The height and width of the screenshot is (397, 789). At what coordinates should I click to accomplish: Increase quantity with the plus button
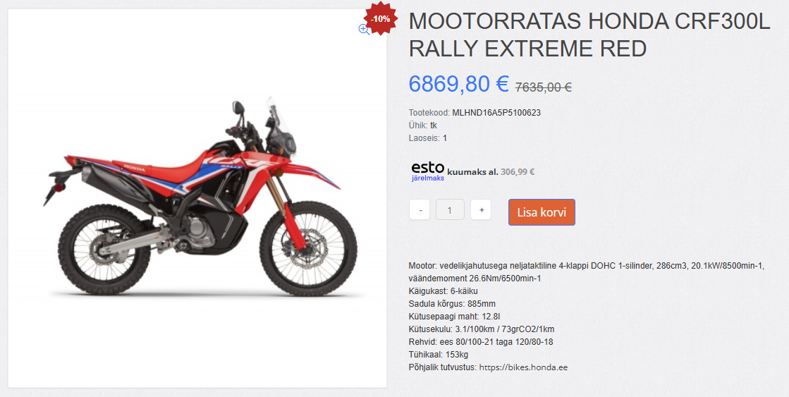[481, 210]
